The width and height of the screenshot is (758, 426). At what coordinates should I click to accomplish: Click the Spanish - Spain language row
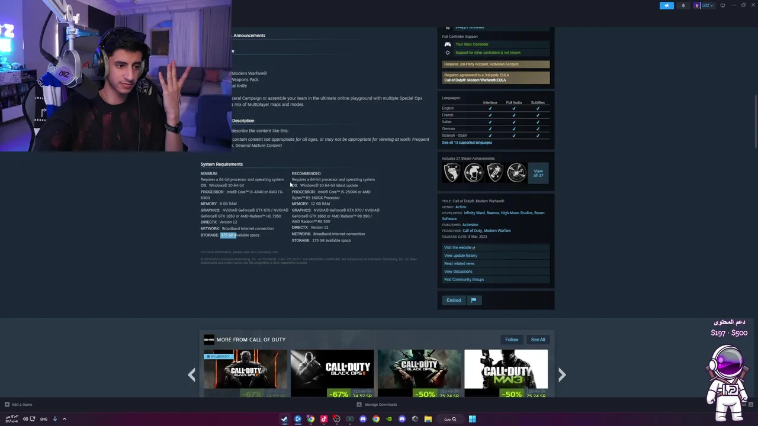pos(496,135)
